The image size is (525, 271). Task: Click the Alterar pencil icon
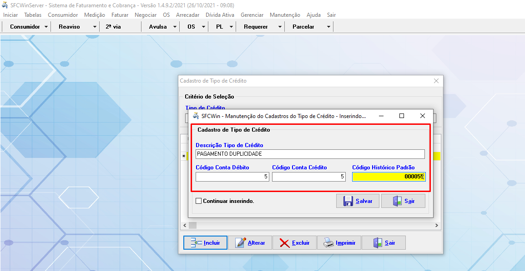pyautogui.click(x=241, y=243)
